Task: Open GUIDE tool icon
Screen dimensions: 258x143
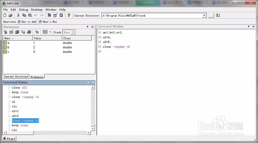Action: 55,15
